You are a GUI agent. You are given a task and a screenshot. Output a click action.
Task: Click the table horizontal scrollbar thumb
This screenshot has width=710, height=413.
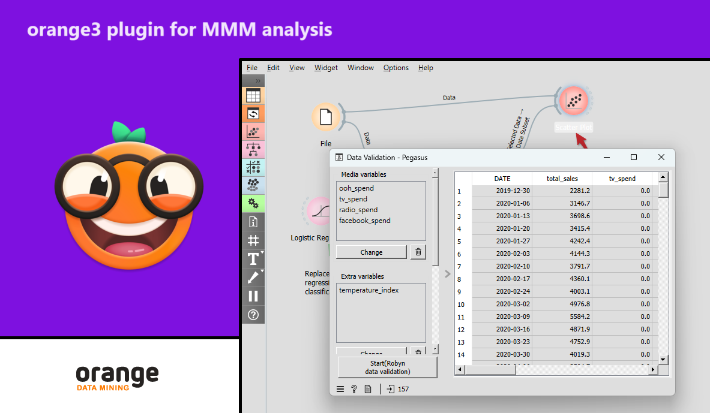click(490, 370)
